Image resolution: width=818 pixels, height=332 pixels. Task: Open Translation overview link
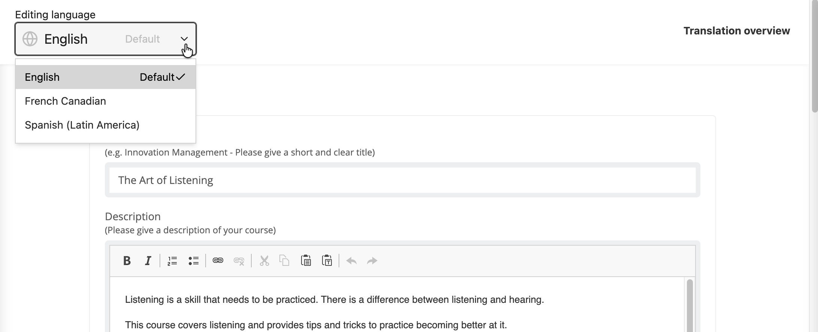point(737,31)
